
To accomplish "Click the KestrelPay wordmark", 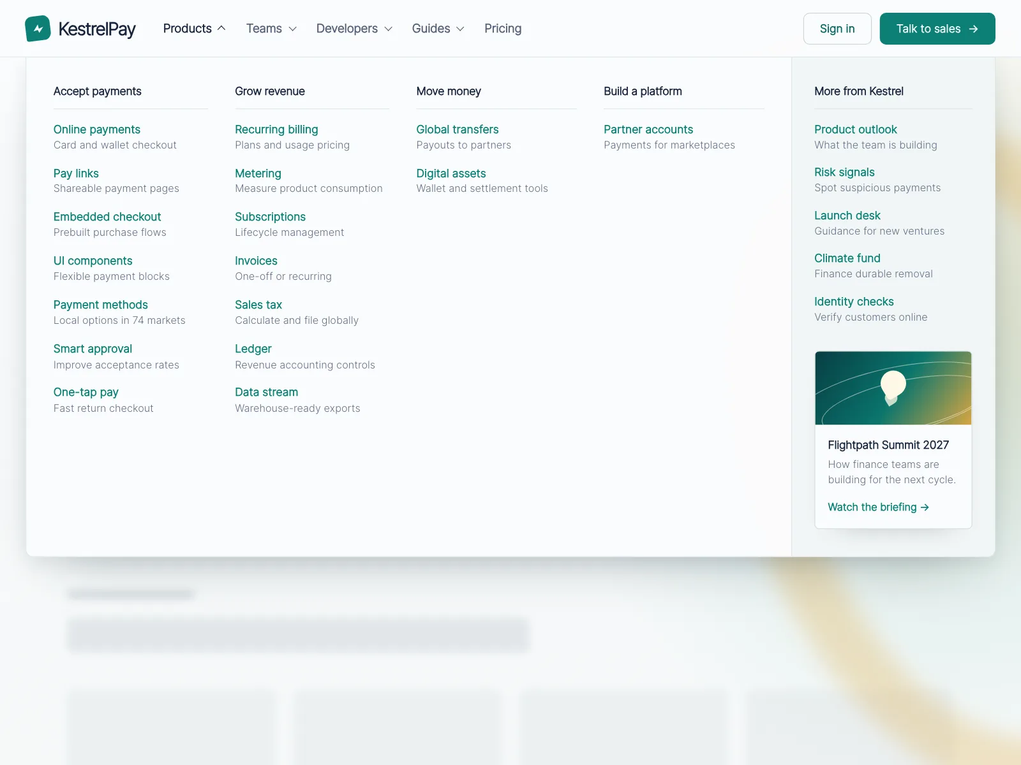I will (97, 29).
